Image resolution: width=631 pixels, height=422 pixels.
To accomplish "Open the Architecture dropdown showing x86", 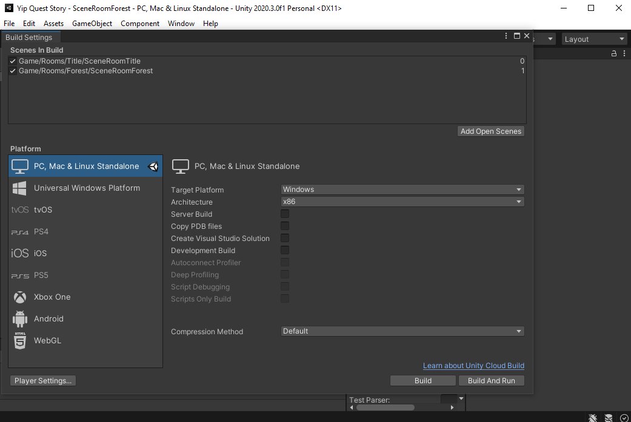I will 402,202.
